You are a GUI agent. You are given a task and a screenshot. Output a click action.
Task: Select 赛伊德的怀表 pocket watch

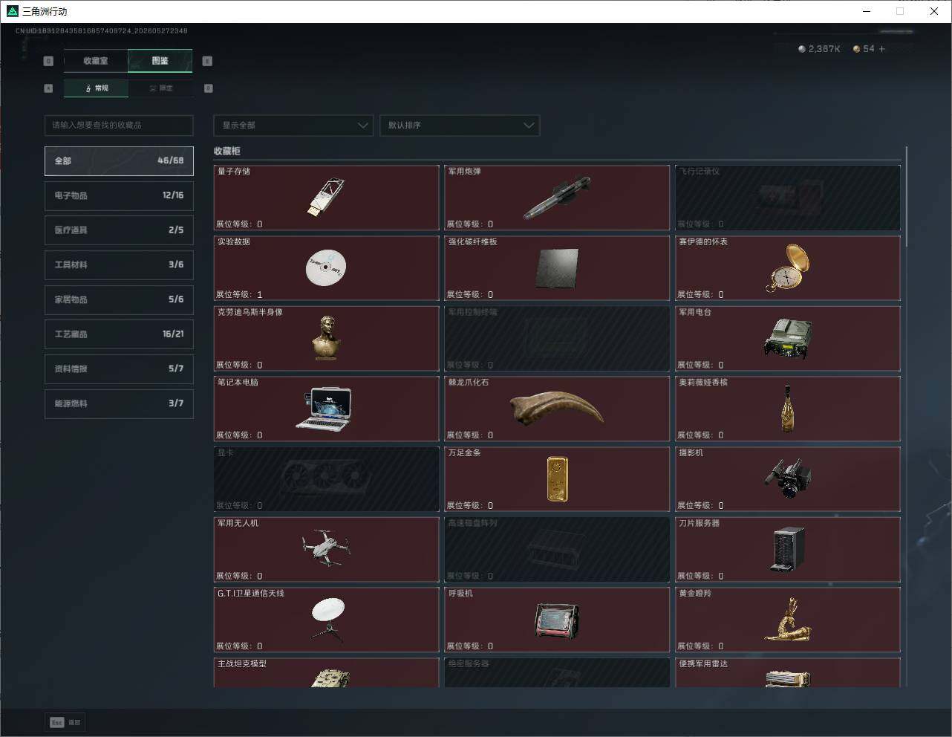(x=787, y=268)
